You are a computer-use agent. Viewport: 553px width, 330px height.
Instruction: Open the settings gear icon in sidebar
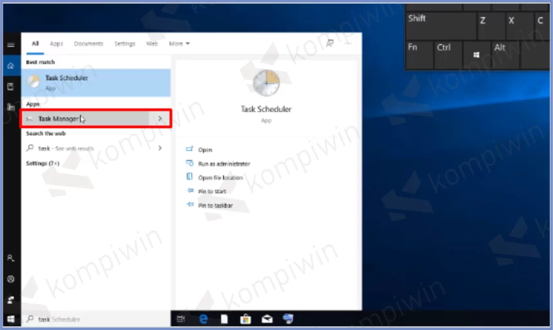point(10,279)
